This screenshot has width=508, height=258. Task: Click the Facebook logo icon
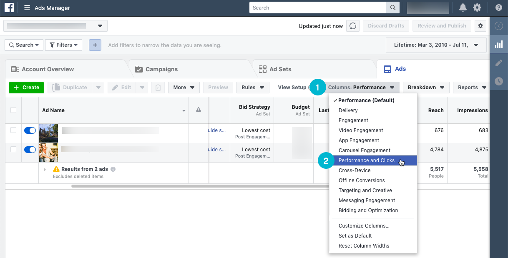pyautogui.click(x=9, y=8)
